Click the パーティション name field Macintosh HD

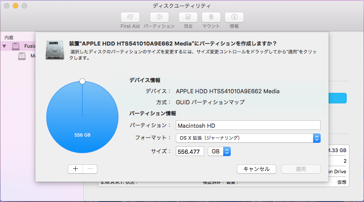pos(248,126)
